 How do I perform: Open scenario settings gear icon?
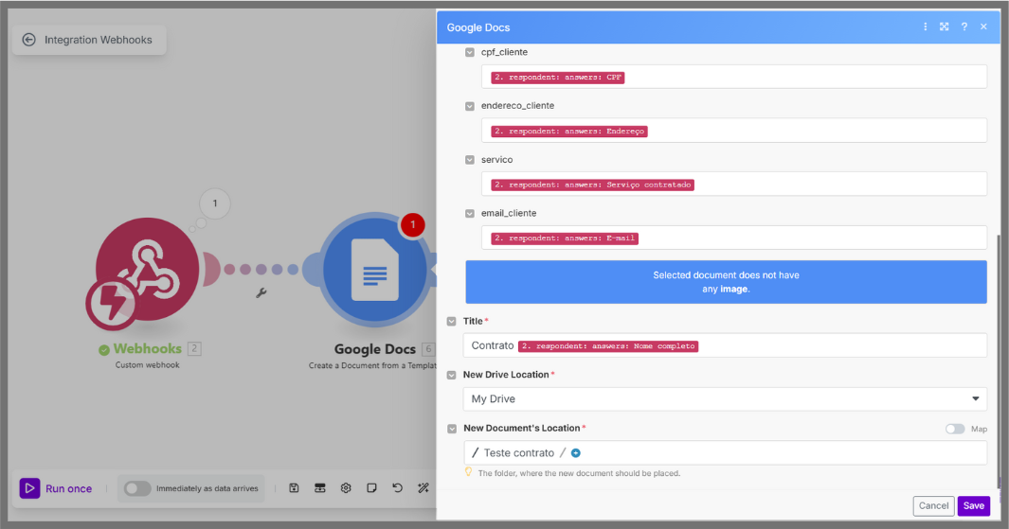click(346, 488)
